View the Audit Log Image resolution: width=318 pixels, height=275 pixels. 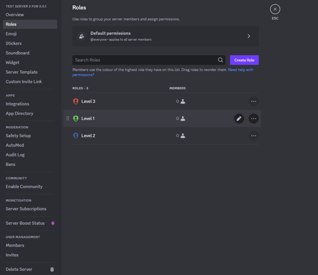30,155
